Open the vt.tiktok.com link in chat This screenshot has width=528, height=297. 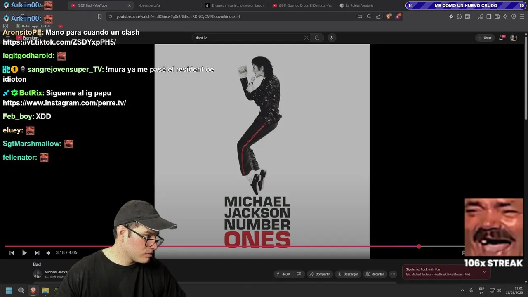59,42
